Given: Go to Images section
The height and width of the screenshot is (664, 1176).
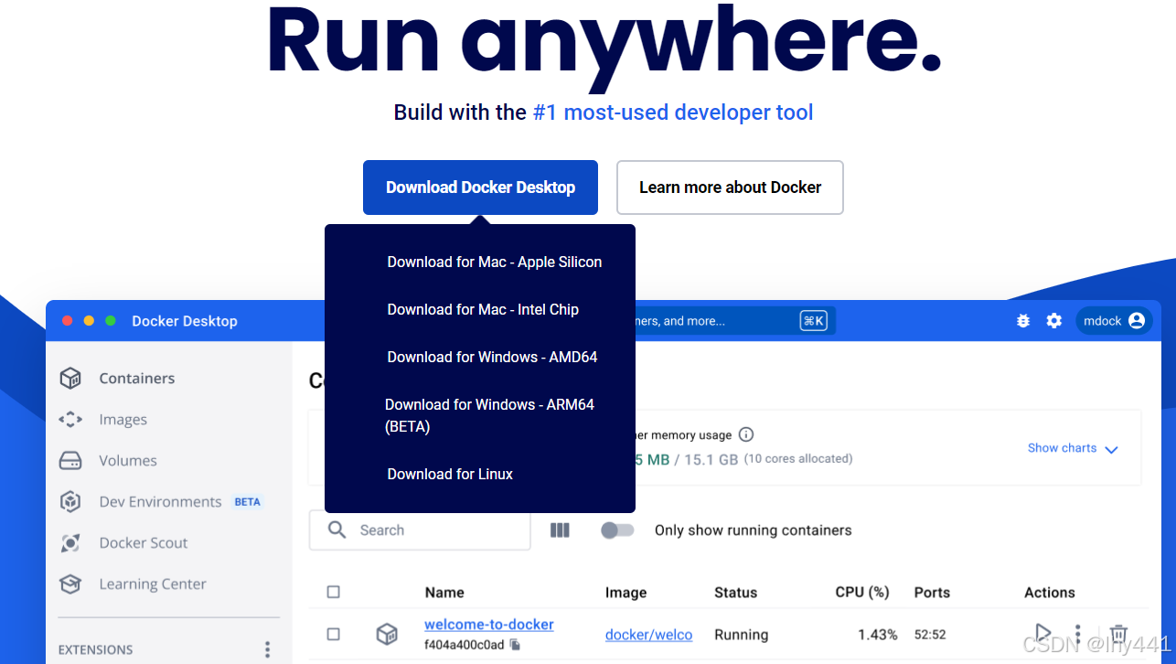Looking at the screenshot, I should click(x=123, y=419).
